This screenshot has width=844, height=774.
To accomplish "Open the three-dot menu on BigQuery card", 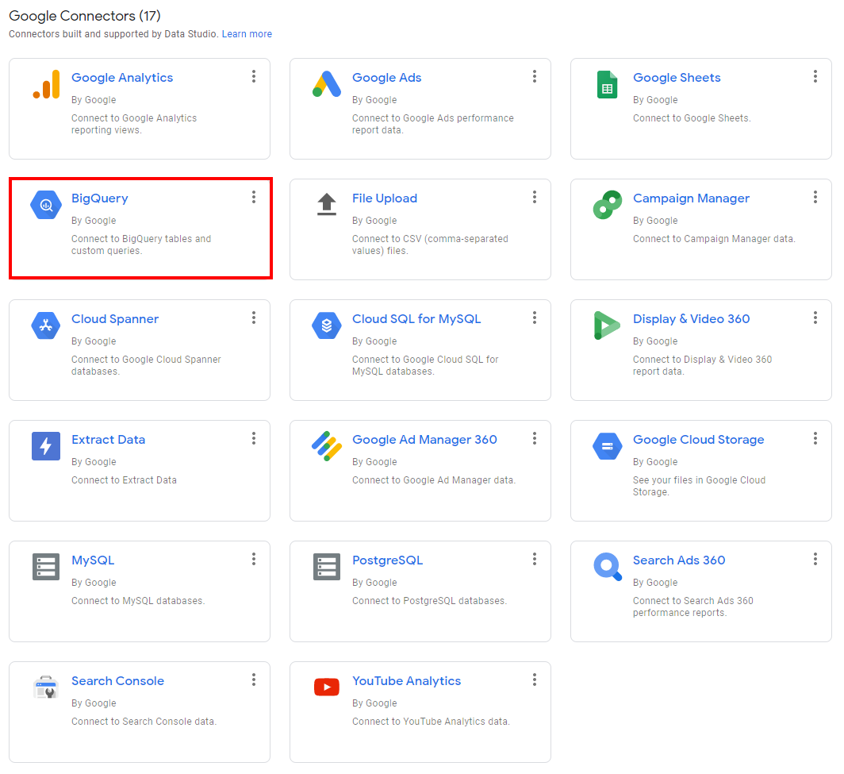I will click(254, 197).
